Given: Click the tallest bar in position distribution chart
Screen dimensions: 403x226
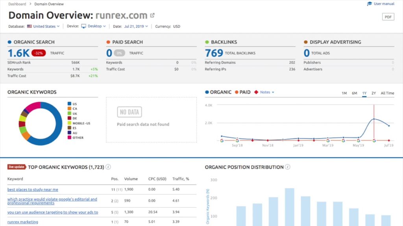Looking at the screenshot, I should [289, 207].
